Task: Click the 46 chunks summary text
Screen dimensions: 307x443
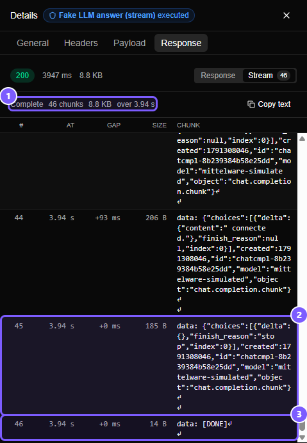Action: (65, 104)
